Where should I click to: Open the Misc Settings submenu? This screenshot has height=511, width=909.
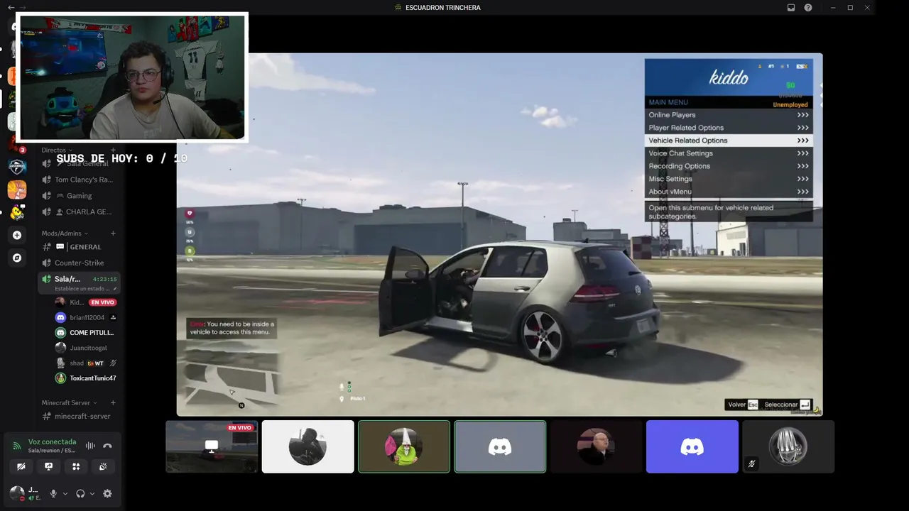tap(729, 179)
